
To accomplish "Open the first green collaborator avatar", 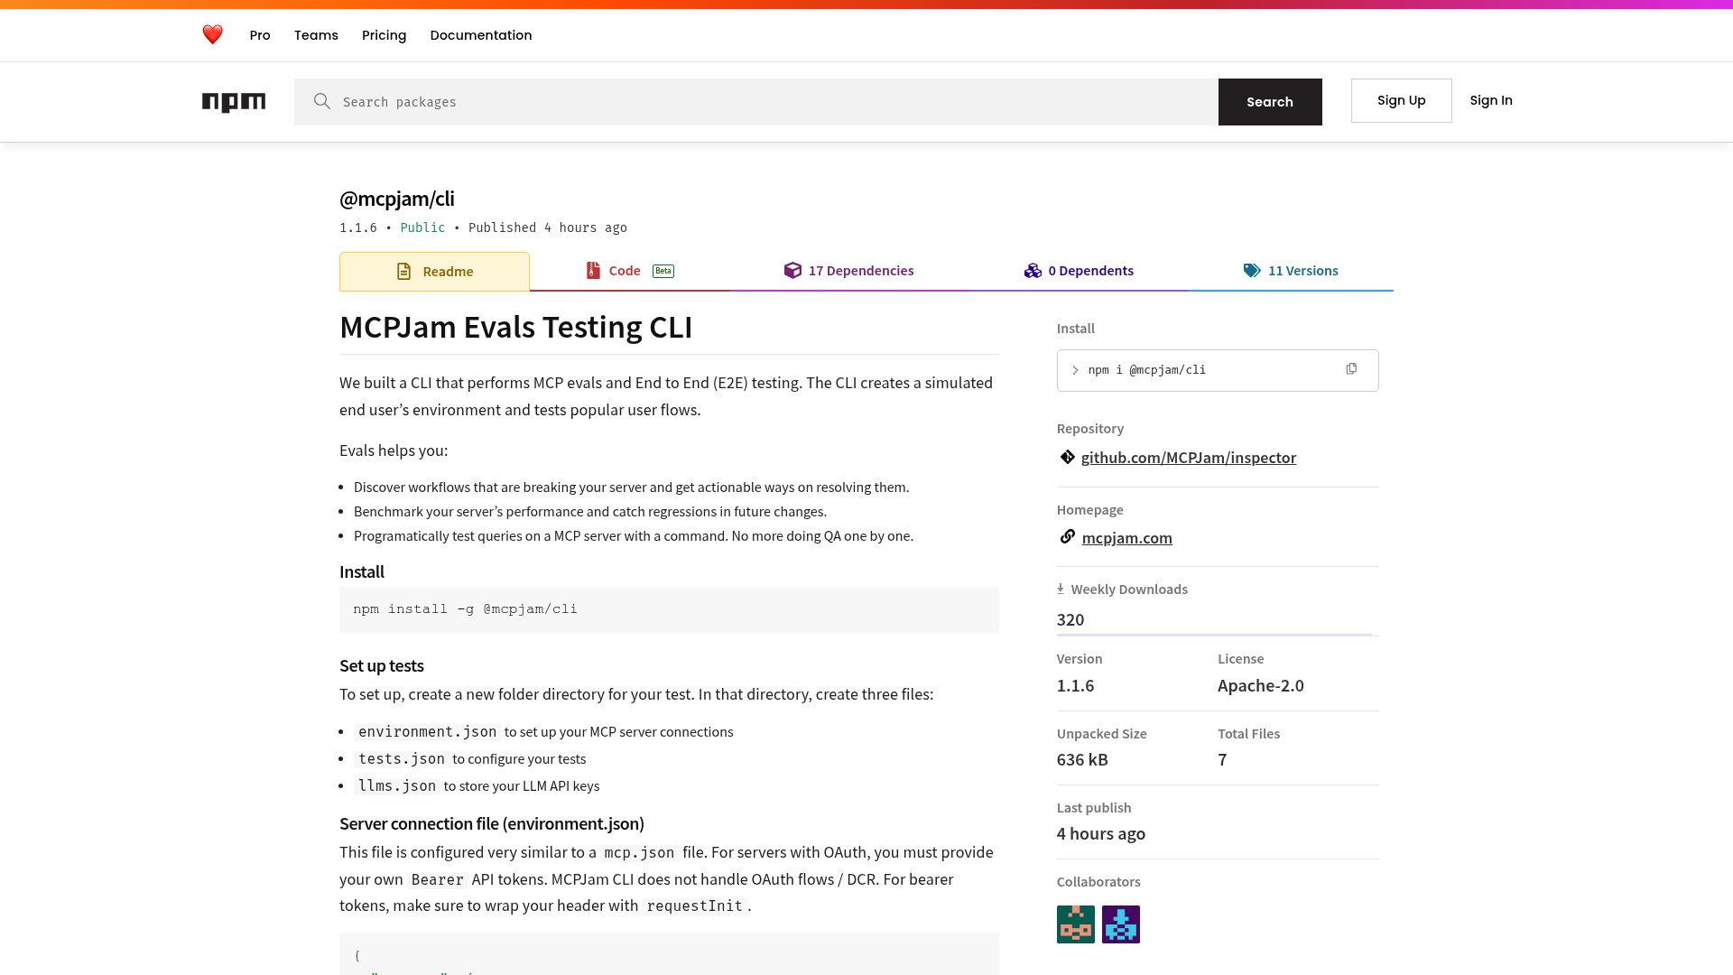I will [1076, 924].
